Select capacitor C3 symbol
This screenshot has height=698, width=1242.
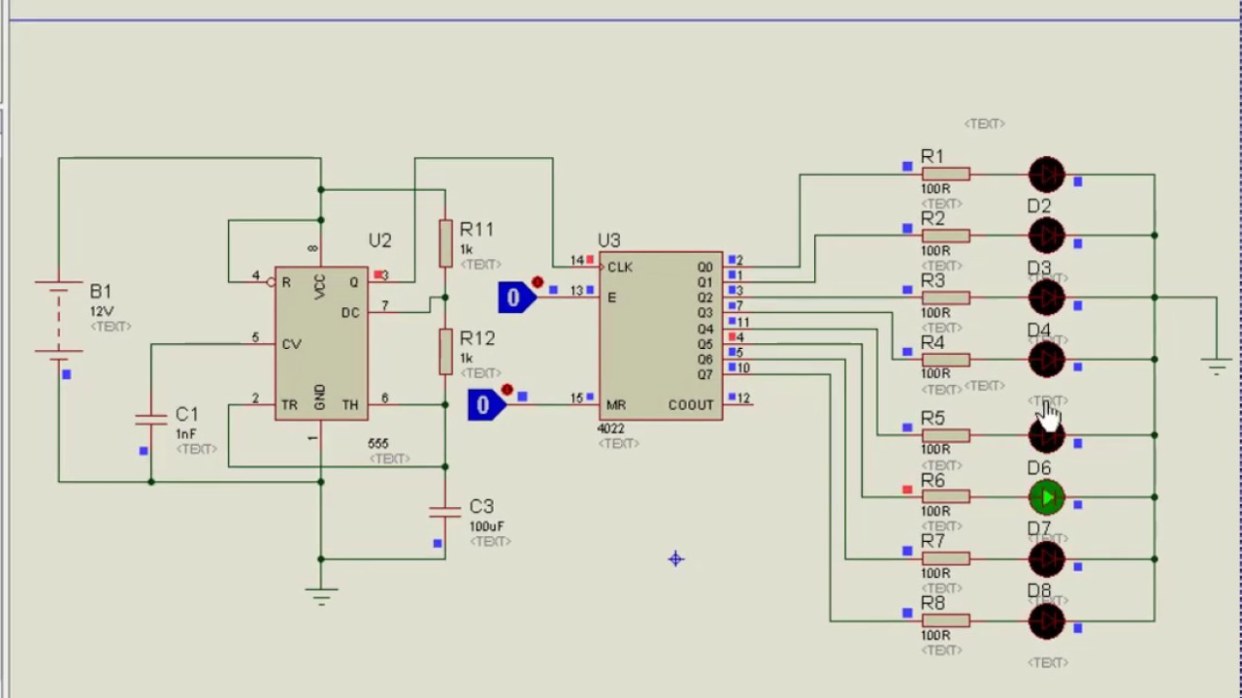(445, 510)
